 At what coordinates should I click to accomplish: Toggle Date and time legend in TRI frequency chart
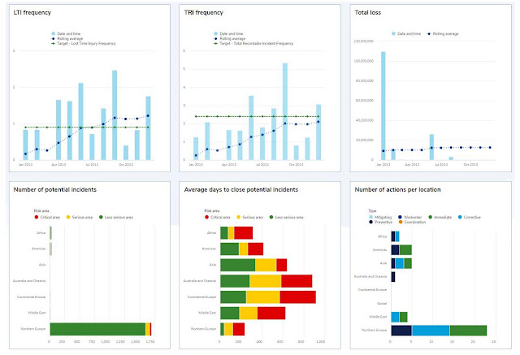228,33
